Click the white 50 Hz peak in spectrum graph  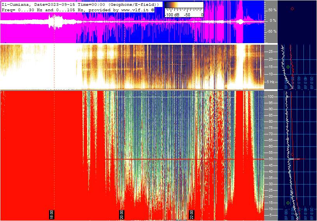point(296,159)
